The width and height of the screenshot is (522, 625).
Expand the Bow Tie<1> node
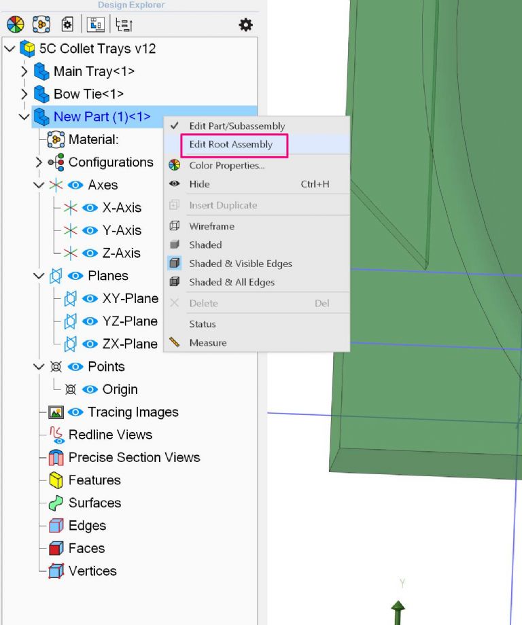coord(24,94)
